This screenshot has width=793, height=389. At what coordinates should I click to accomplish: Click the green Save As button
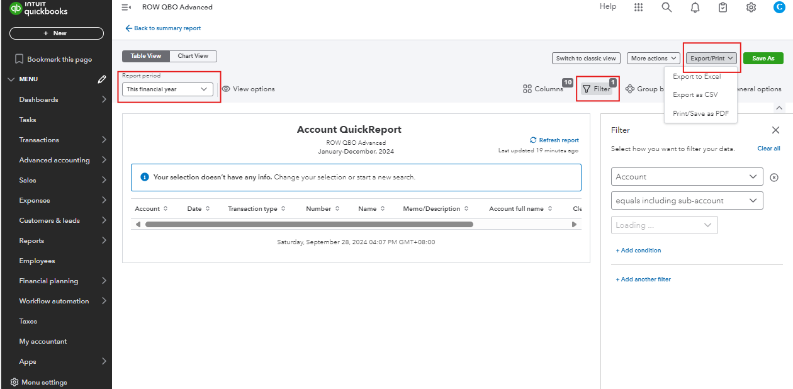[763, 59]
